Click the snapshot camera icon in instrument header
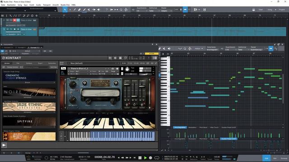Image resolution: width=289 pixels, height=162 pixels. (112, 68)
